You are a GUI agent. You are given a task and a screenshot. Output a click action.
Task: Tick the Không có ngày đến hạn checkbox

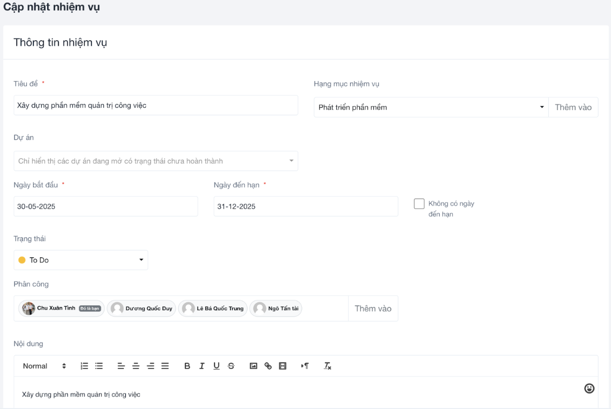[419, 203]
